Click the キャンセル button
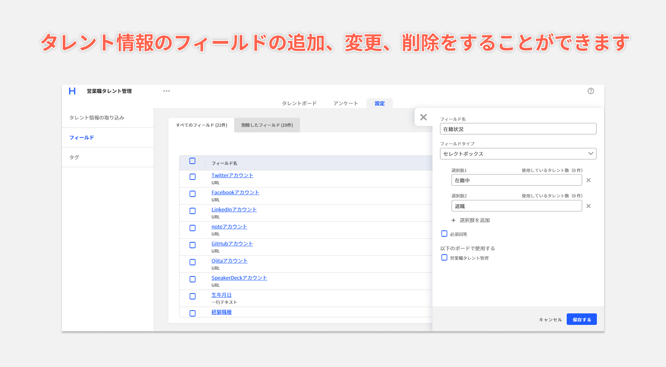The width and height of the screenshot is (666, 367). tap(550, 320)
